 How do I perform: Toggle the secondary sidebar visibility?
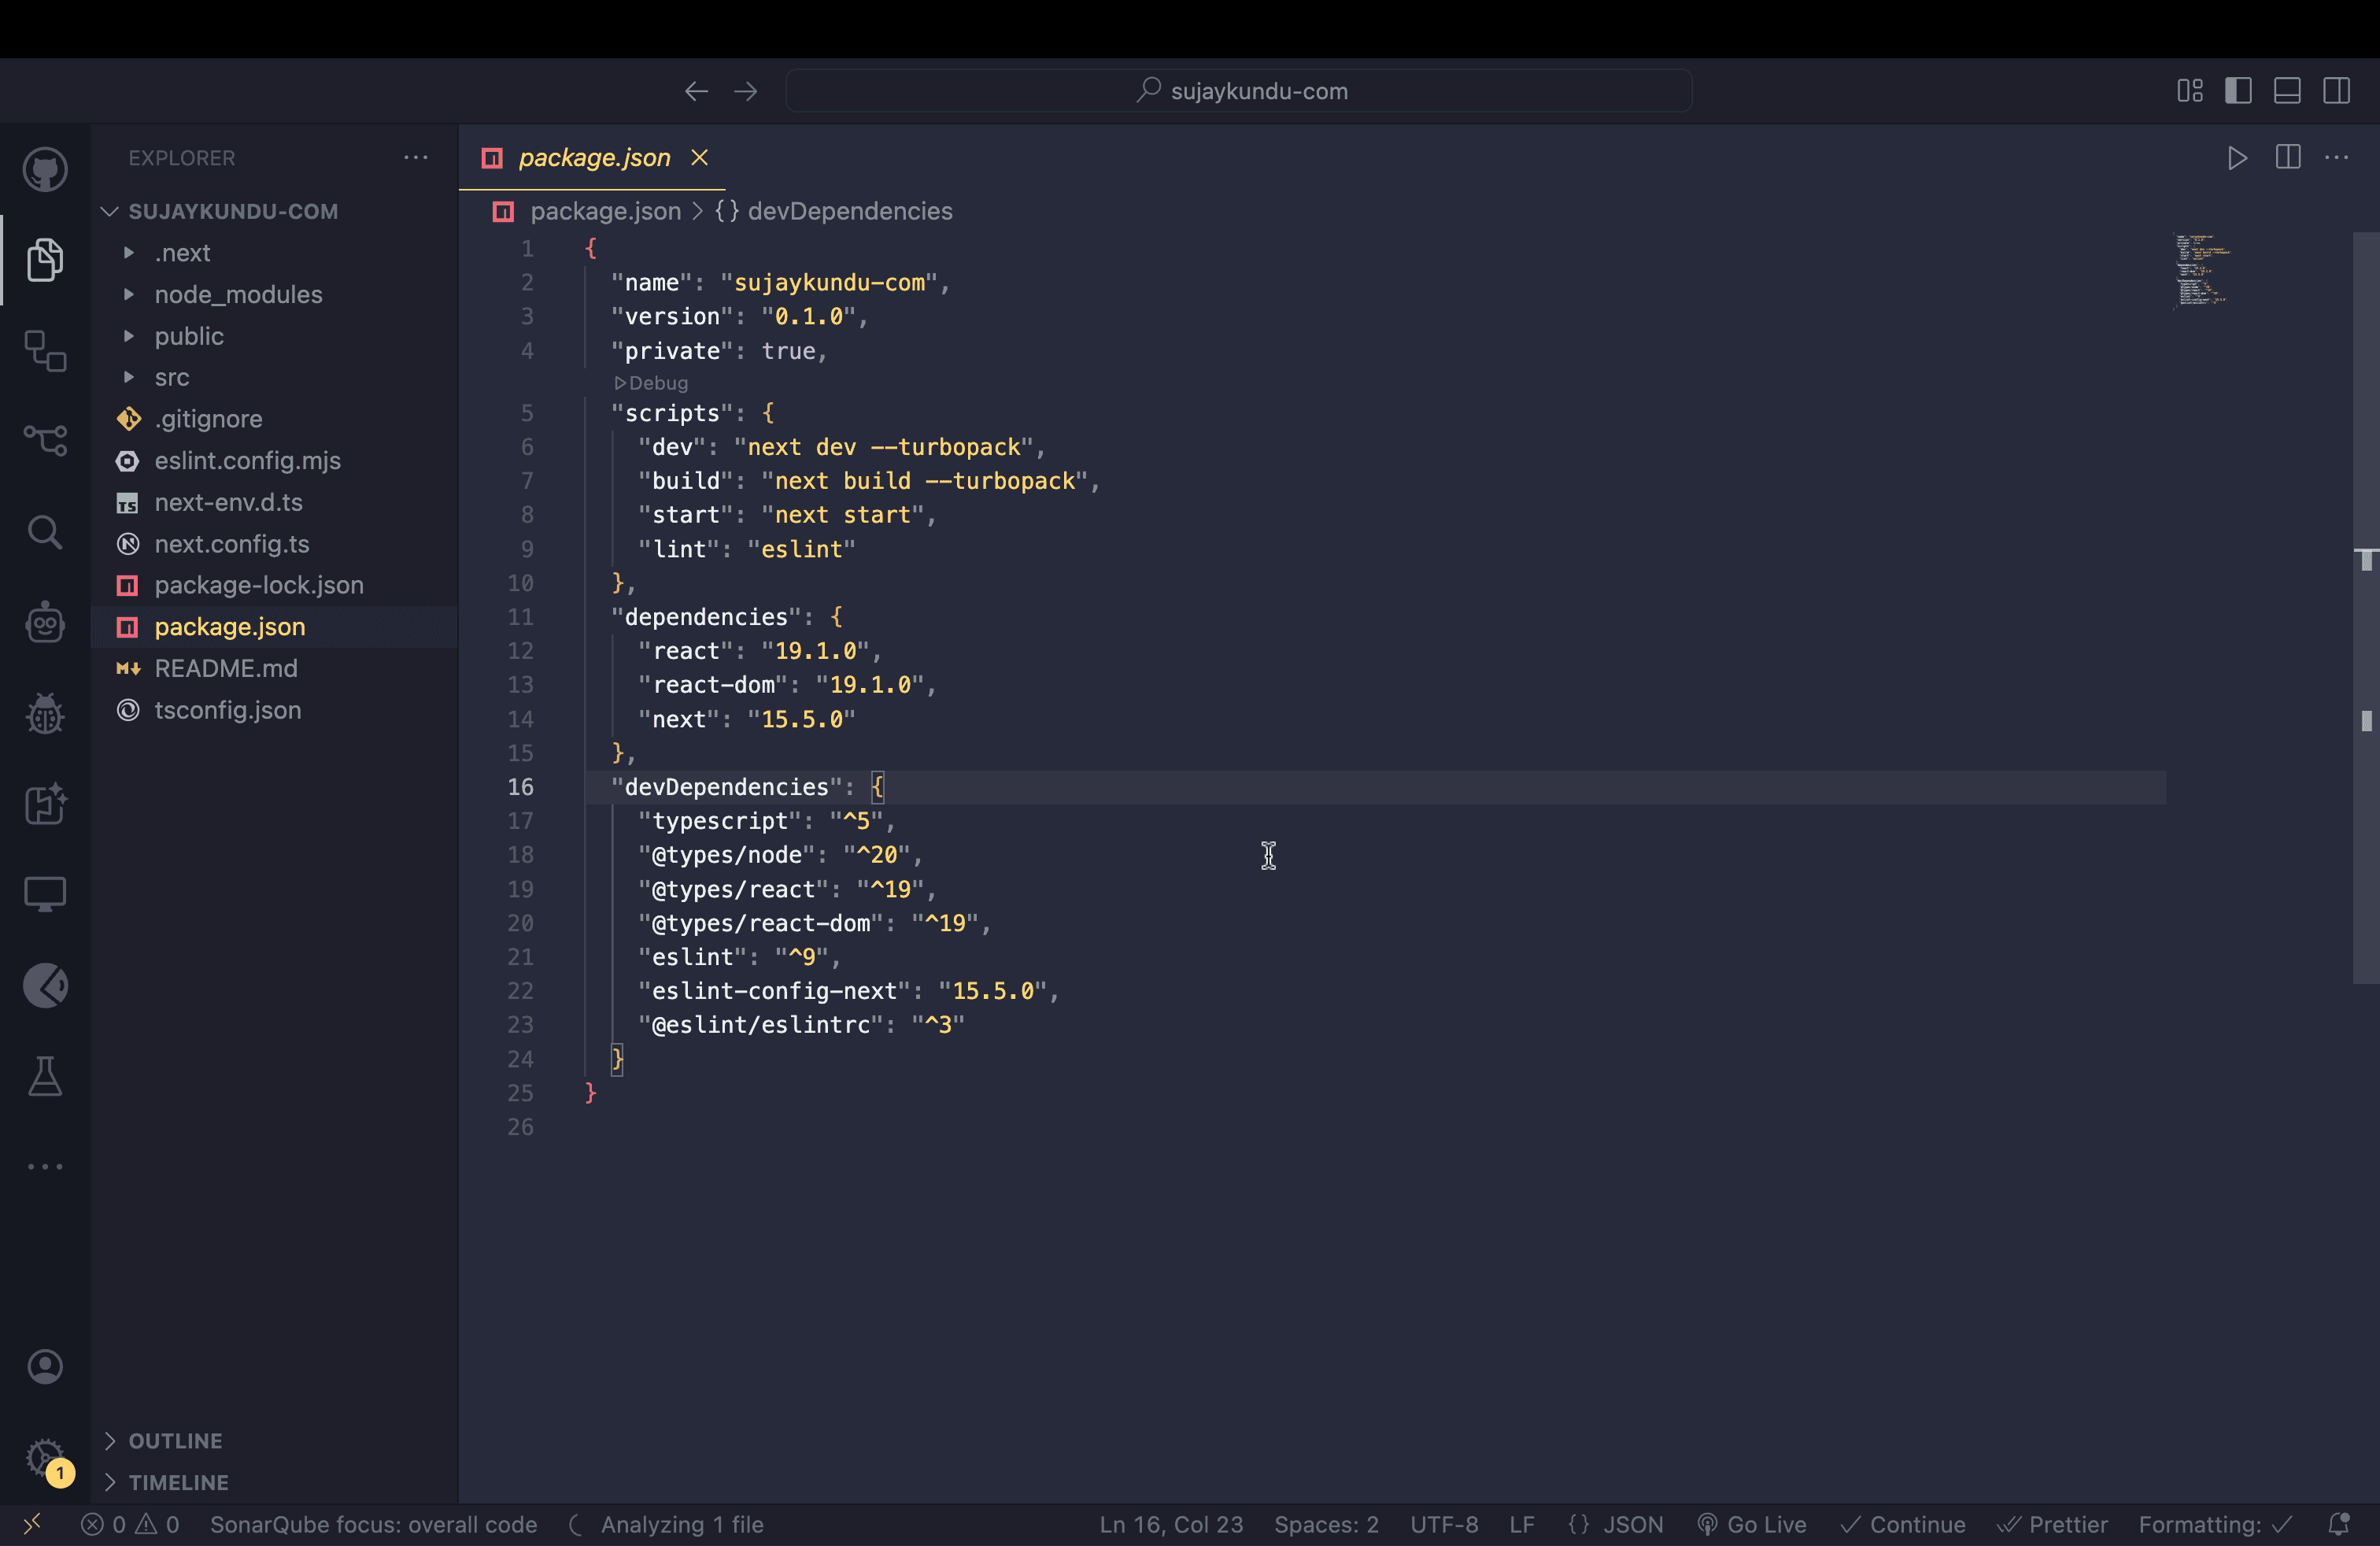2337,90
